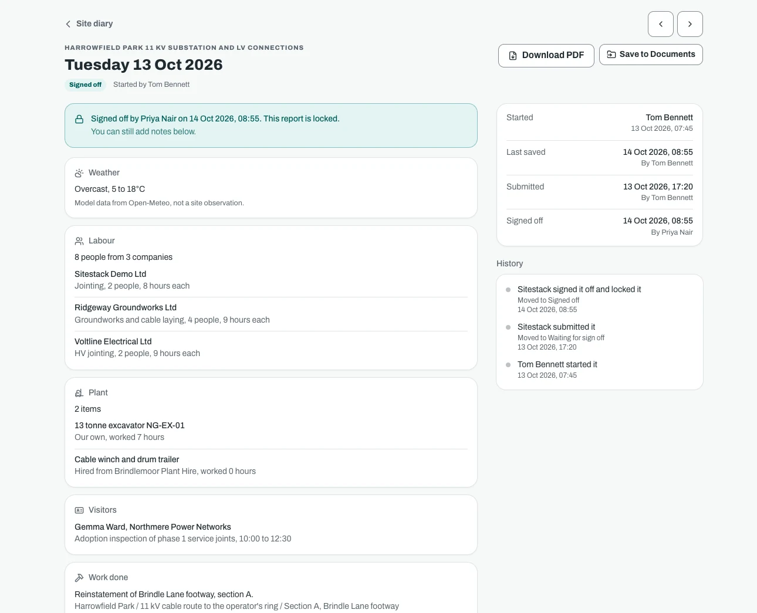This screenshot has height=613, width=757.
Task: Click the Plant section excavator icon
Action: tap(79, 393)
